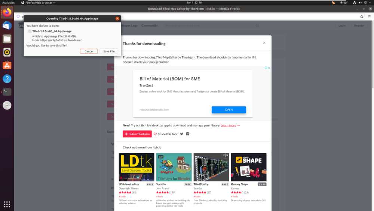Open the Help icon in dock
The width and height of the screenshot is (374, 211).
tap(7, 79)
